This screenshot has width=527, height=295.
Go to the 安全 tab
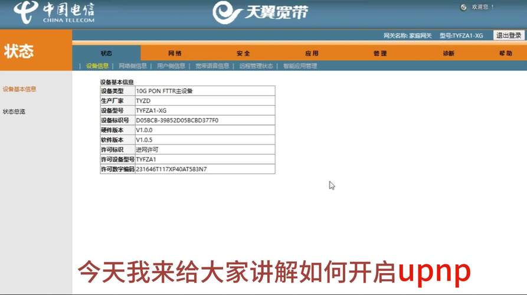click(x=243, y=53)
